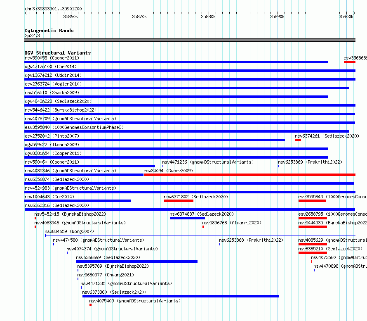Open nsv516510 (Shaikh2009) variant
The width and height of the screenshot is (367, 321).
(52, 93)
